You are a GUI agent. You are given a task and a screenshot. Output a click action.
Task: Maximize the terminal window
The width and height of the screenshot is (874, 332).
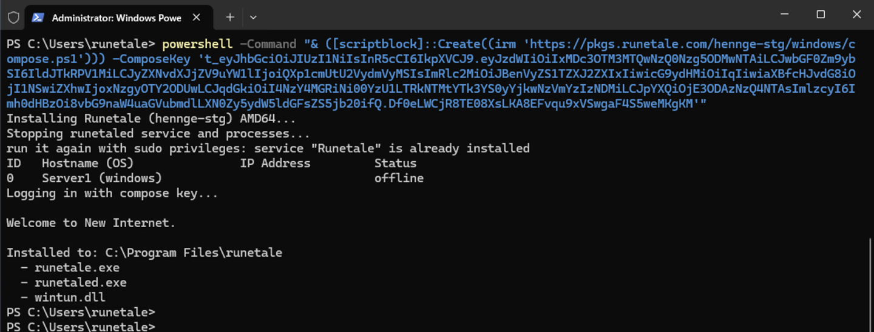tap(821, 15)
